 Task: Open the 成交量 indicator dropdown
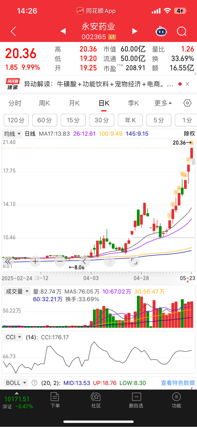click(x=17, y=291)
